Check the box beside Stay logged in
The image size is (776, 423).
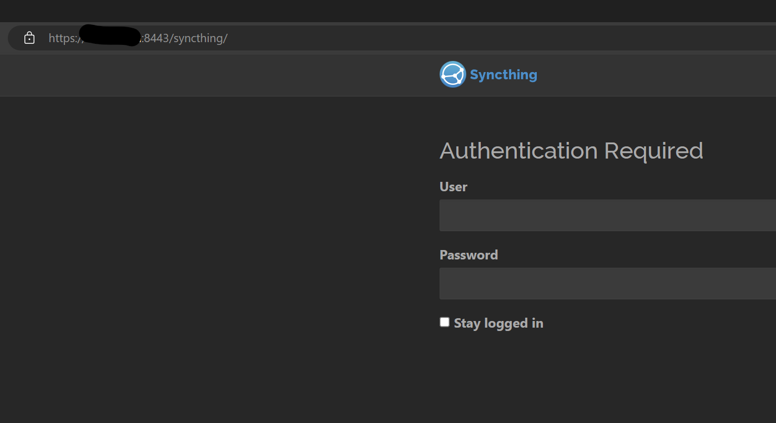point(444,322)
